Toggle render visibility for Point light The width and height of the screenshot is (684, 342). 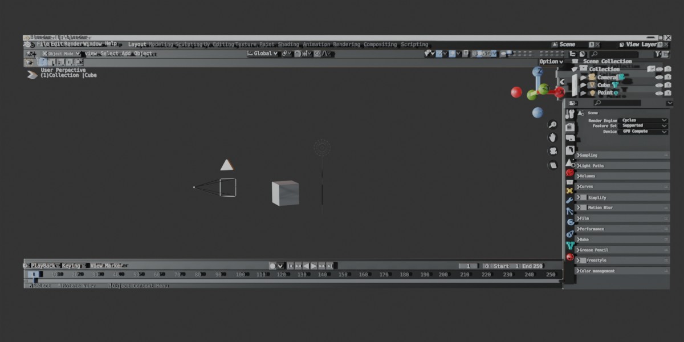point(668,92)
